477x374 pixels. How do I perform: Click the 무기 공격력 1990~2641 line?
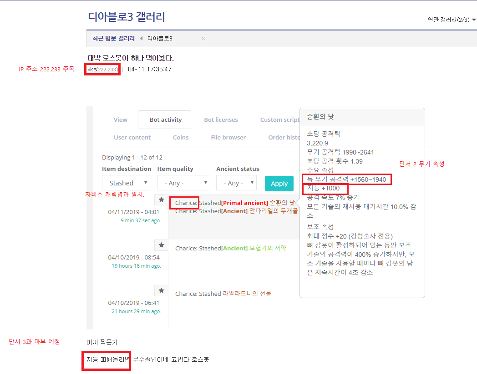[x=340, y=152]
